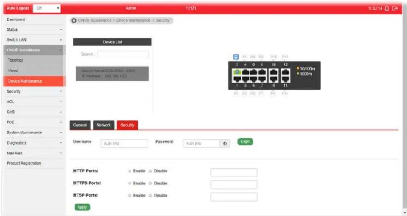407x216 pixels.
Task: Click the breadcrumb location icon
Action: (x=74, y=20)
